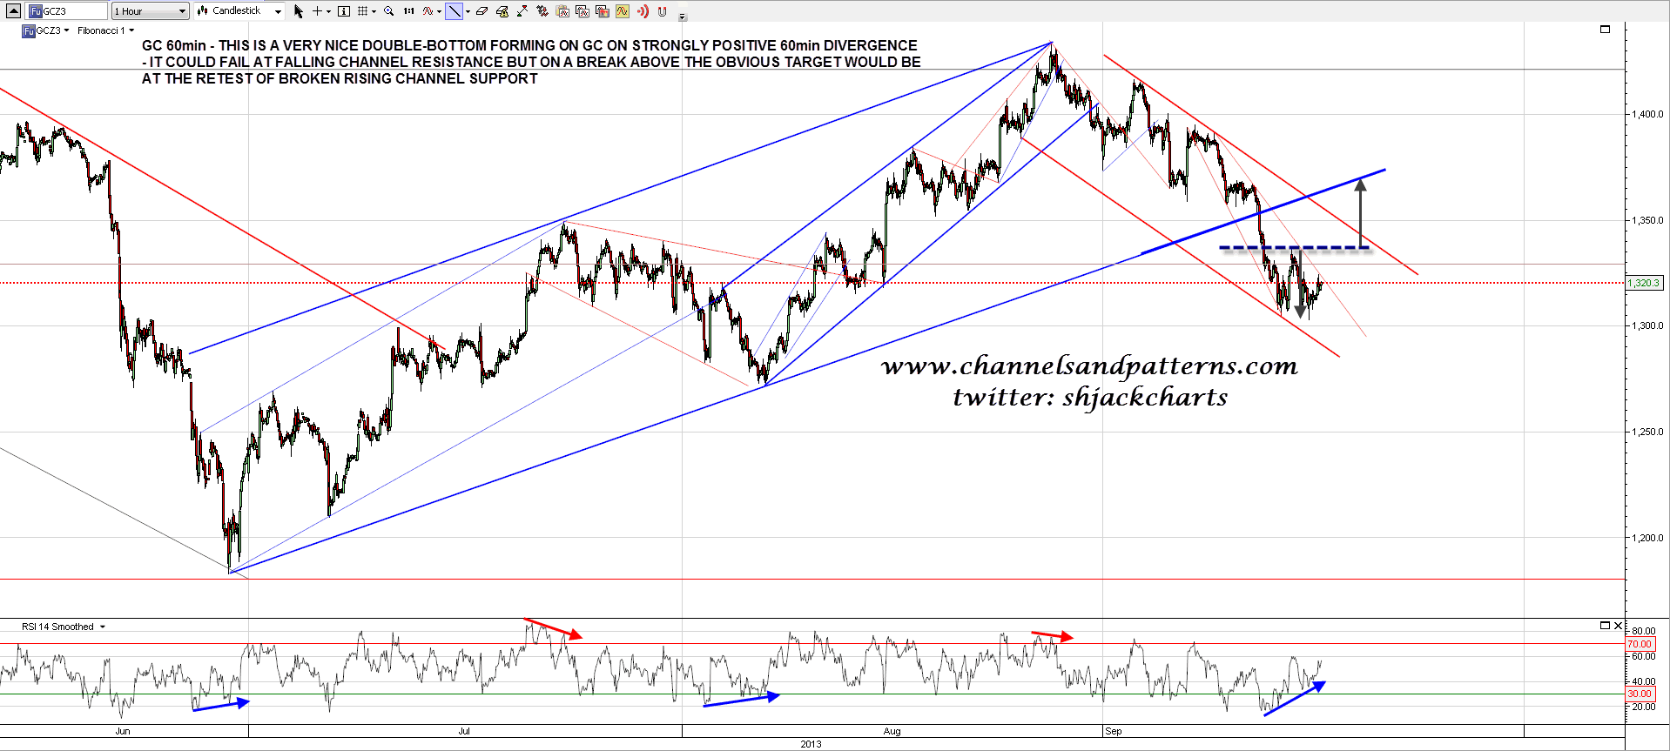Click the magnifier zoom tool

pyautogui.click(x=388, y=11)
